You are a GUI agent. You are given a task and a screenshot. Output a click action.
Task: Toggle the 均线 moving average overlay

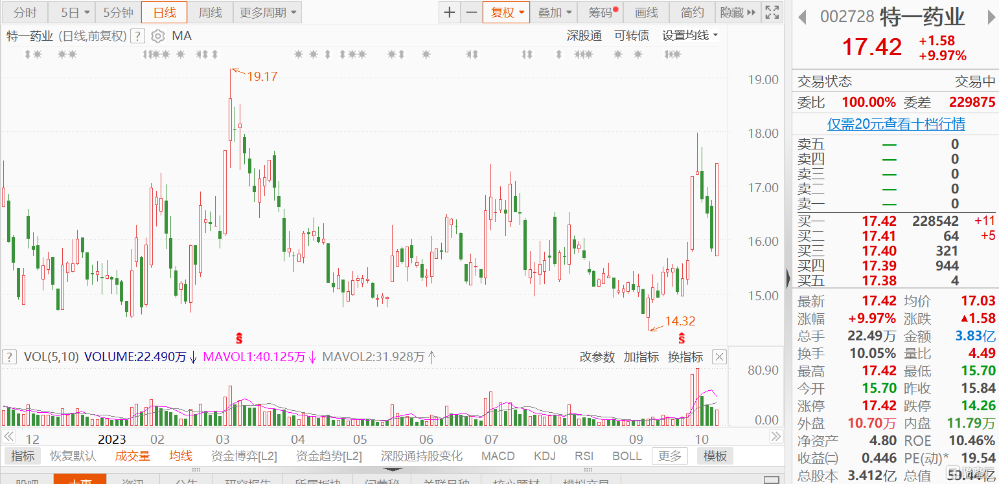[x=181, y=456]
